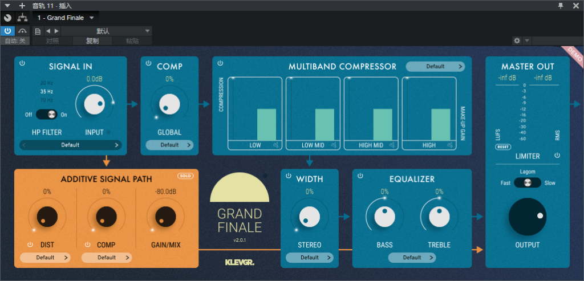Screen dimensions: 584x281
Task: Click the dot near Grand Finale logo
Action: [x=265, y=176]
